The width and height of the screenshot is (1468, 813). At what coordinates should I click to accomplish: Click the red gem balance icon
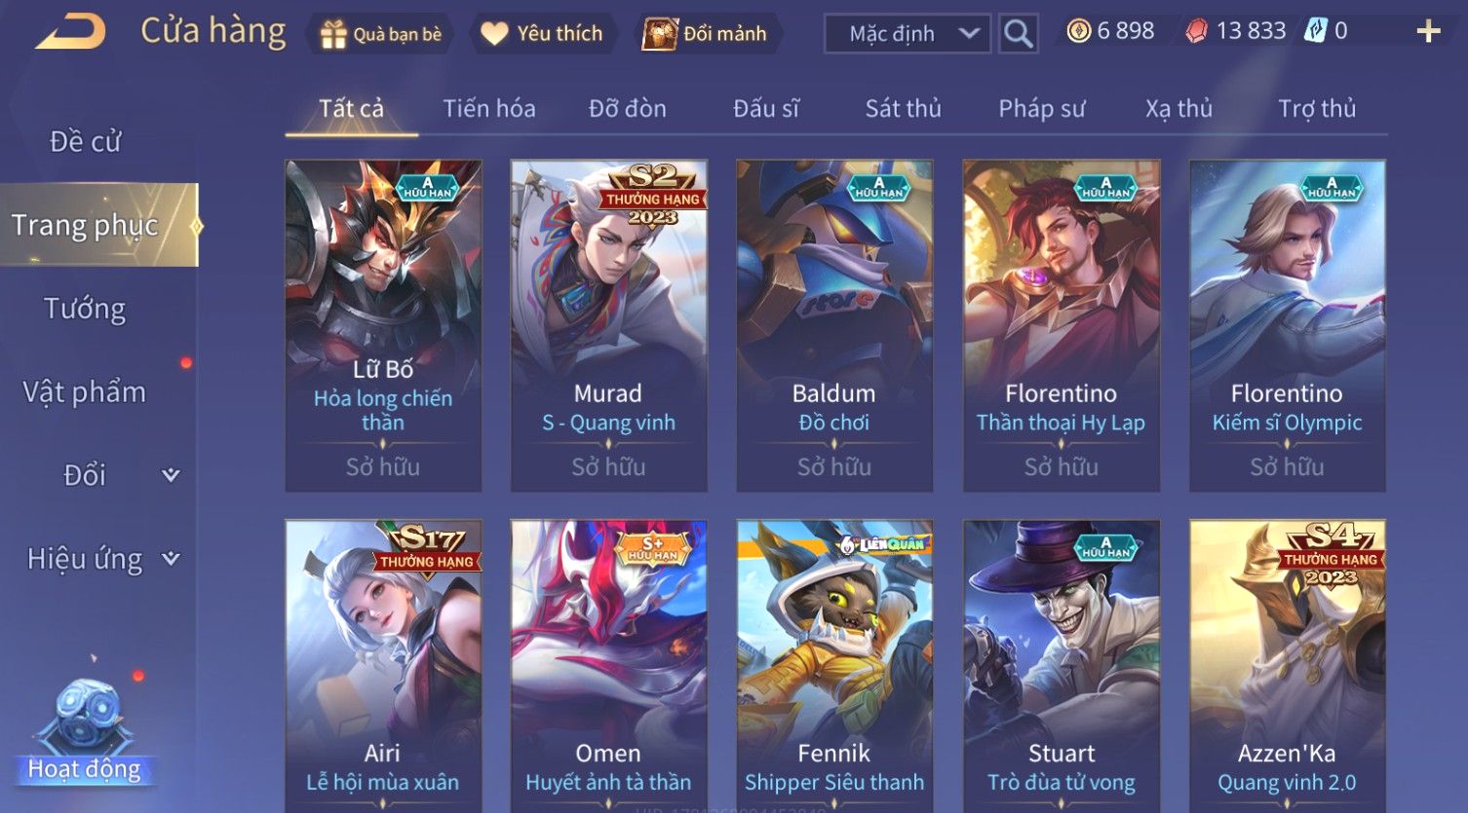pyautogui.click(x=1196, y=31)
